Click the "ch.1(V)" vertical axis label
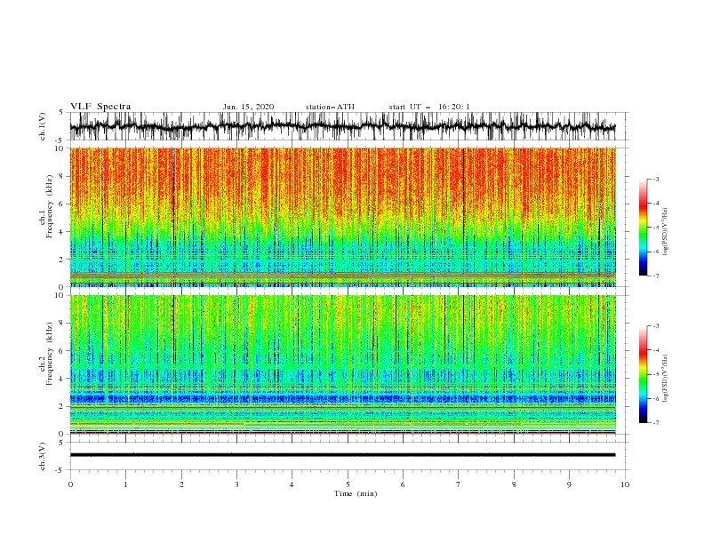 pos(43,126)
